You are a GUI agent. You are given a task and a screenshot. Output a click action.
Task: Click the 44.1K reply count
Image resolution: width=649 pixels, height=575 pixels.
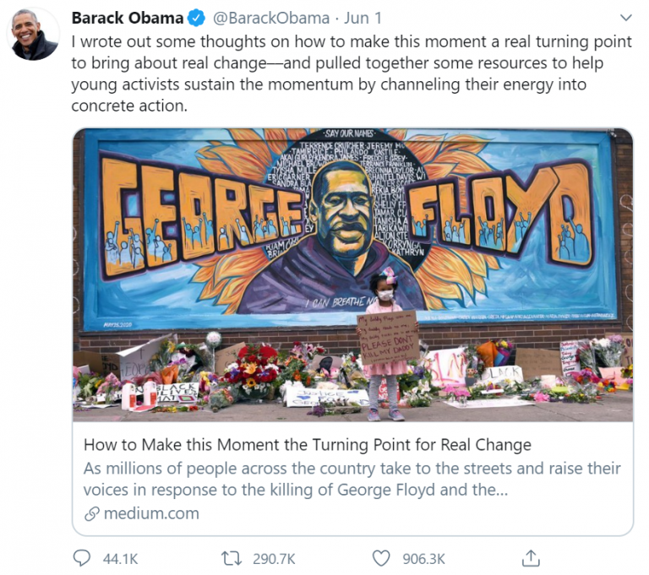pos(119,558)
